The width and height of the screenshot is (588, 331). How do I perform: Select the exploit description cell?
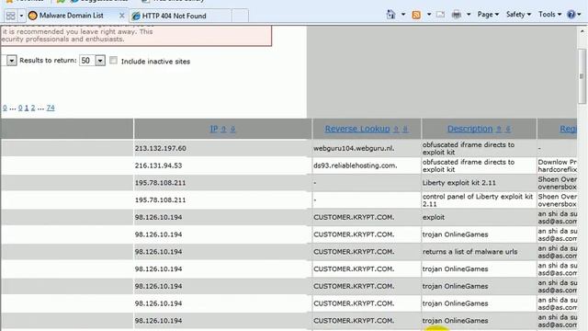pos(434,217)
